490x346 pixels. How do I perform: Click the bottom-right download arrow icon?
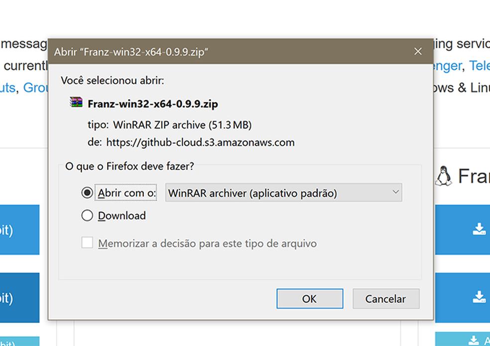(479, 297)
